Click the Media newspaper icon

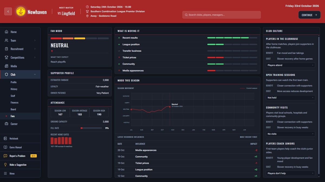6,66
